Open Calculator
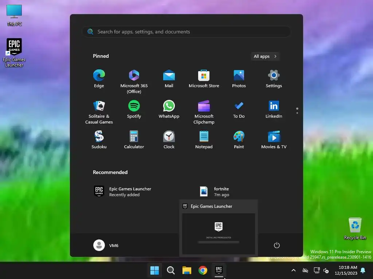This screenshot has height=279, width=373. (x=134, y=140)
